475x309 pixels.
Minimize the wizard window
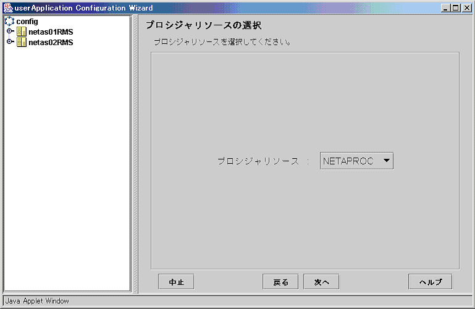point(445,8)
